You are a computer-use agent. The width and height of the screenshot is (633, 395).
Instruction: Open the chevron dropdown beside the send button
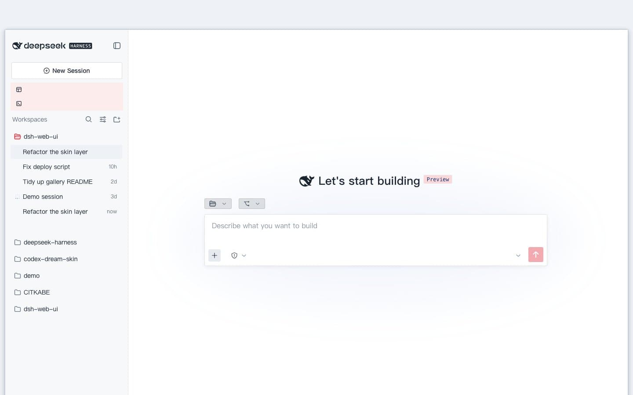(518, 255)
